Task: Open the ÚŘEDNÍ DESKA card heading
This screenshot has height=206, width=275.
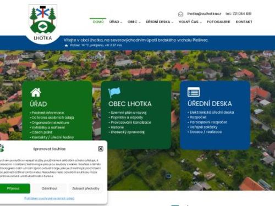Action: 210,104
